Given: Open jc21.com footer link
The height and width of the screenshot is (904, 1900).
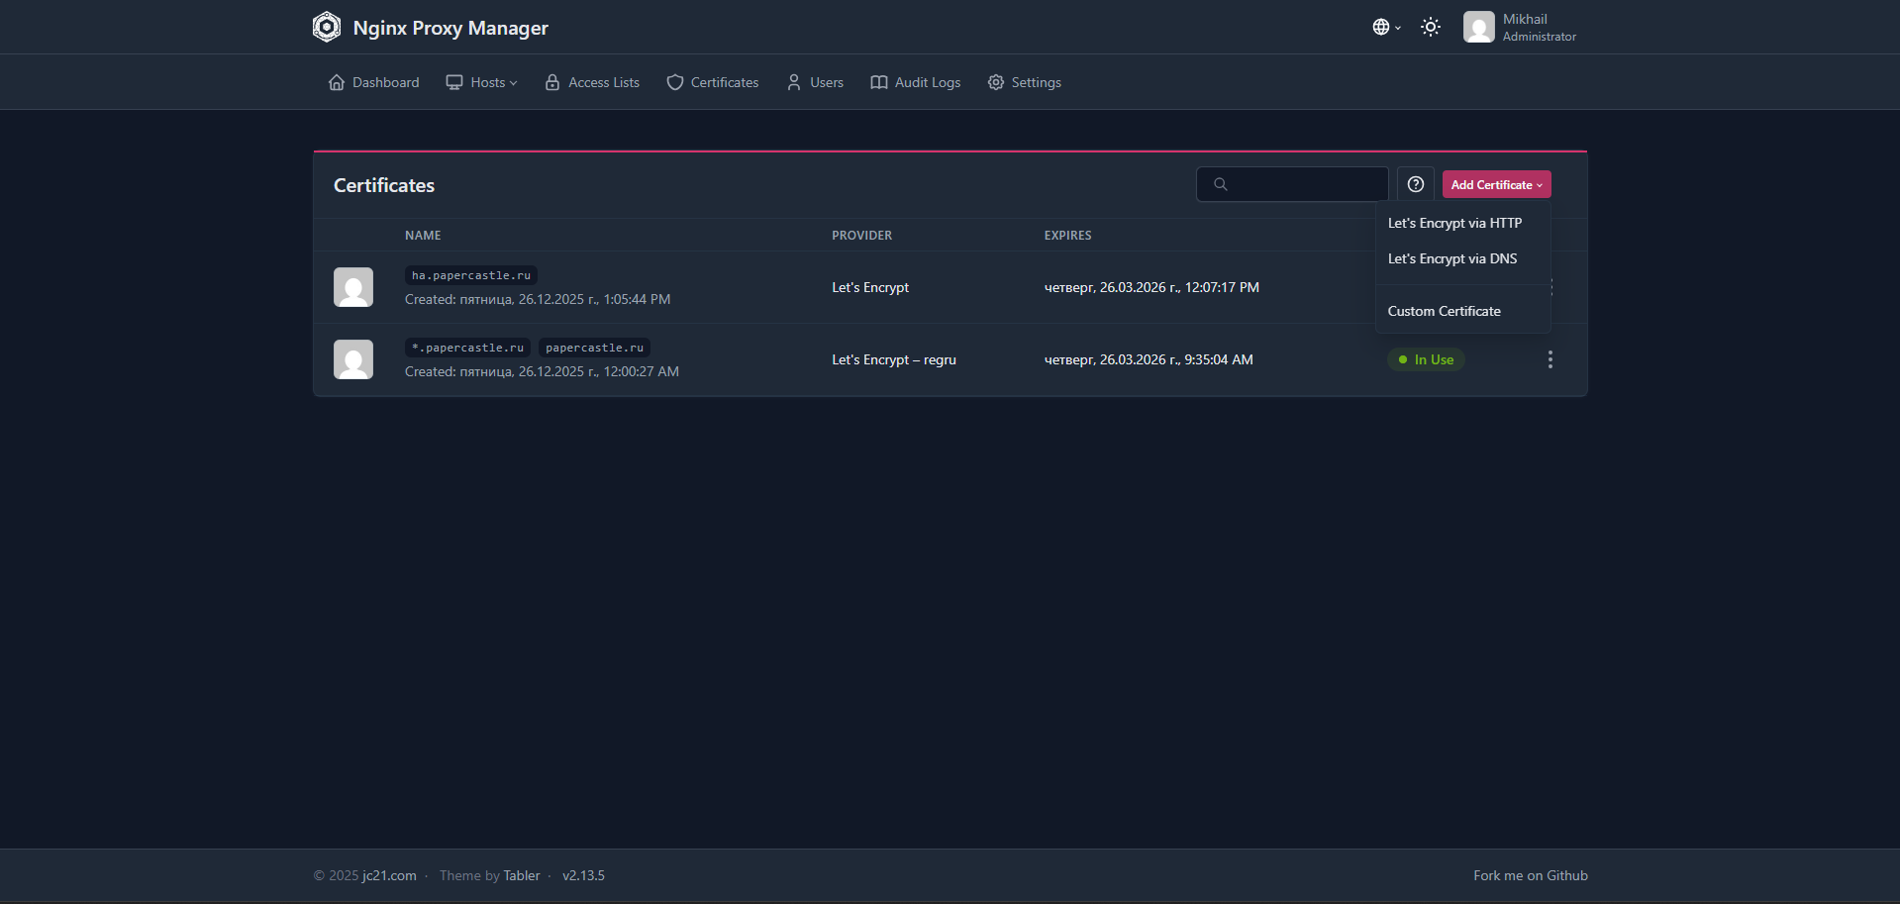Looking at the screenshot, I should (x=389, y=875).
